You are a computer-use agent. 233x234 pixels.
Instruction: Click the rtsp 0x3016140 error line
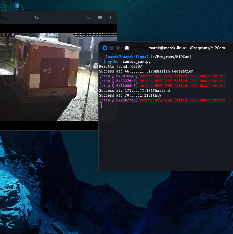coord(162,76)
